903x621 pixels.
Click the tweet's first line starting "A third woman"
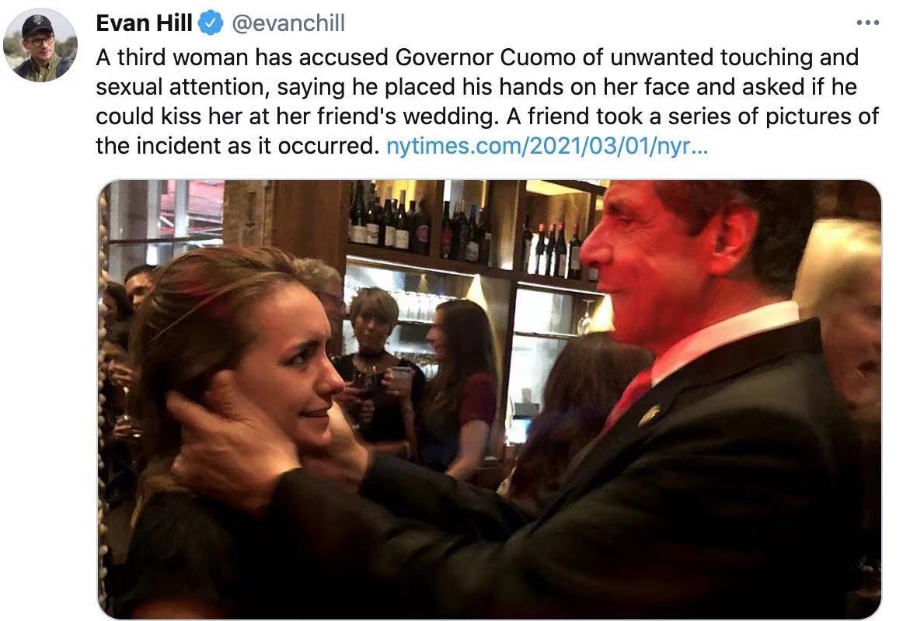point(477,57)
